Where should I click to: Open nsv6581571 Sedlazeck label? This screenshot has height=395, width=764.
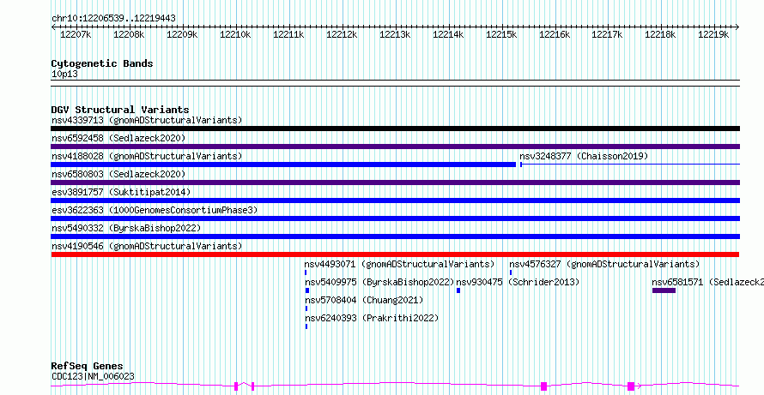(708, 282)
